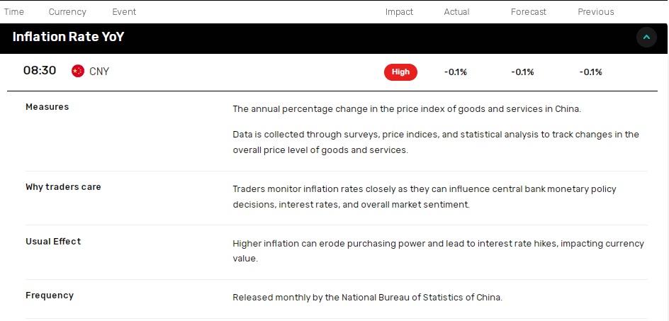Click the Impact column header

(x=400, y=12)
